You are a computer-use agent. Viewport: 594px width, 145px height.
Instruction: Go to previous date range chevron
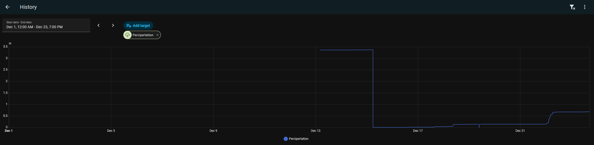(99, 25)
